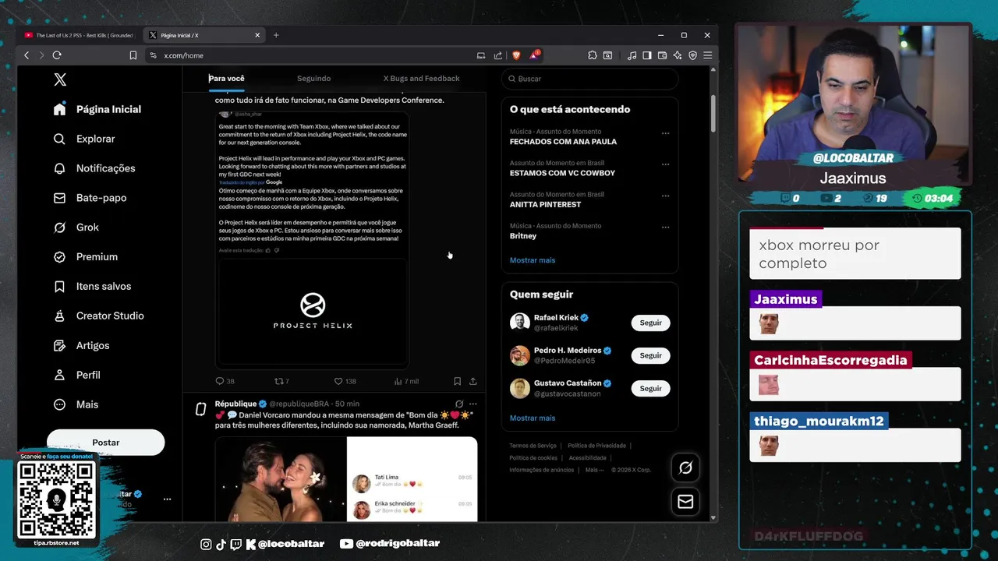The width and height of the screenshot is (998, 561).
Task: Switch to the Seguindo tab
Action: click(313, 79)
